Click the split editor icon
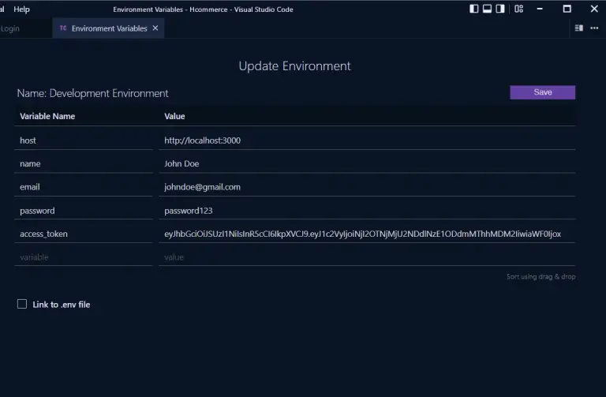 pyautogui.click(x=578, y=28)
